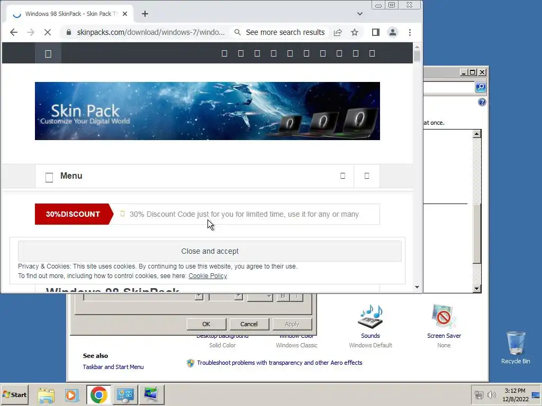Image resolution: width=542 pixels, height=406 pixels.
Task: Bookmark this tab with the star icon
Action: (355, 32)
